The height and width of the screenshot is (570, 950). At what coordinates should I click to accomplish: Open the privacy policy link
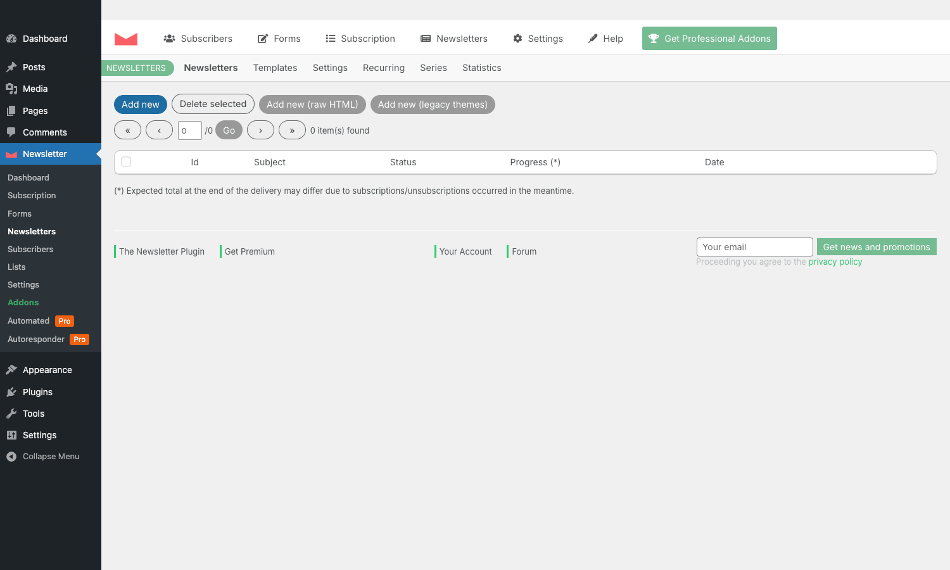(835, 262)
